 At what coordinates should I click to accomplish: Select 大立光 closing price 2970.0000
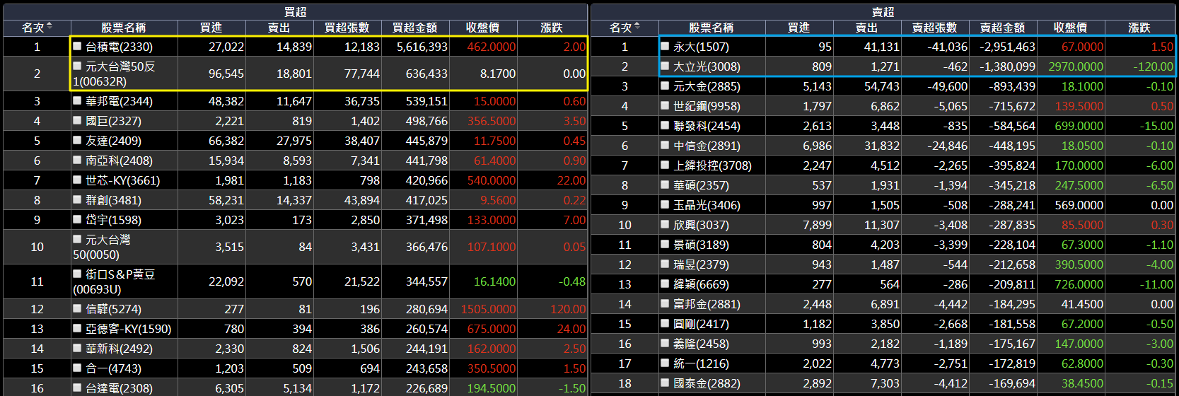[1076, 66]
